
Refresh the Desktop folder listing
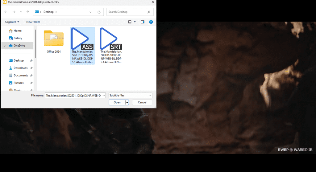pyautogui.click(x=99, y=12)
